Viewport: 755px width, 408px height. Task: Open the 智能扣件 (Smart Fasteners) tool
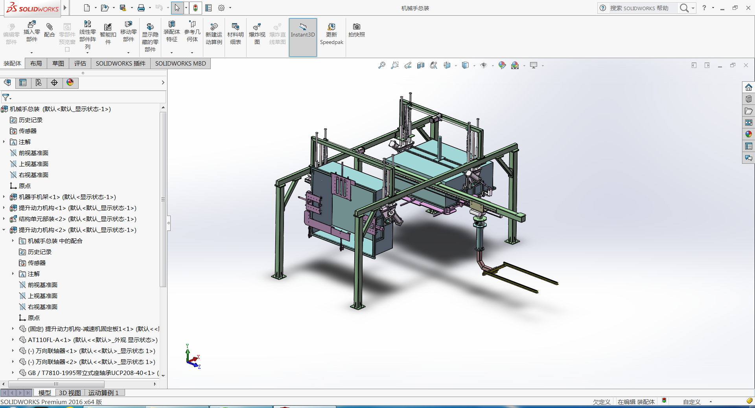coord(108,27)
